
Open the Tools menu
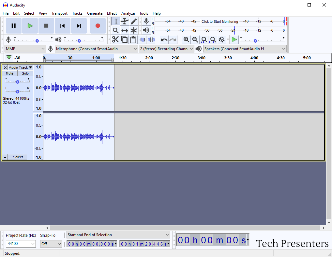(143, 13)
